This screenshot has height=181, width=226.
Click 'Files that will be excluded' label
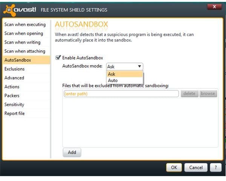tap(116, 86)
